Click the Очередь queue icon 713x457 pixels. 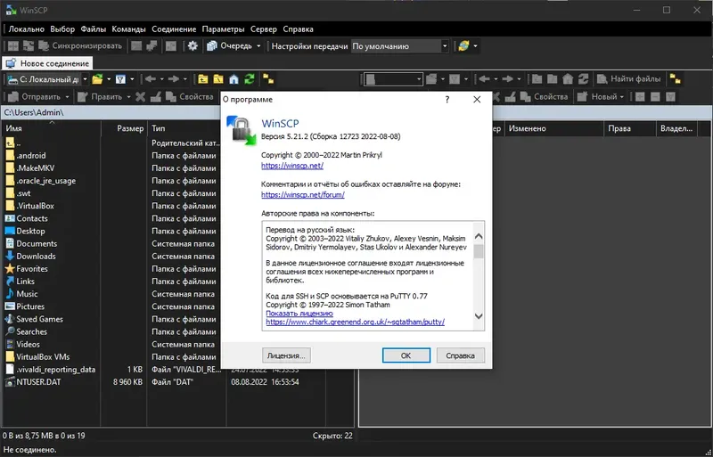[x=212, y=46]
